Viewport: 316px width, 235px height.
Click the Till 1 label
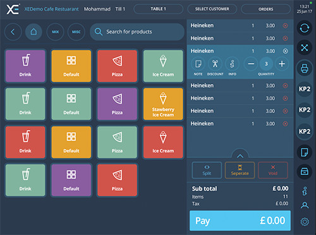coord(120,9)
